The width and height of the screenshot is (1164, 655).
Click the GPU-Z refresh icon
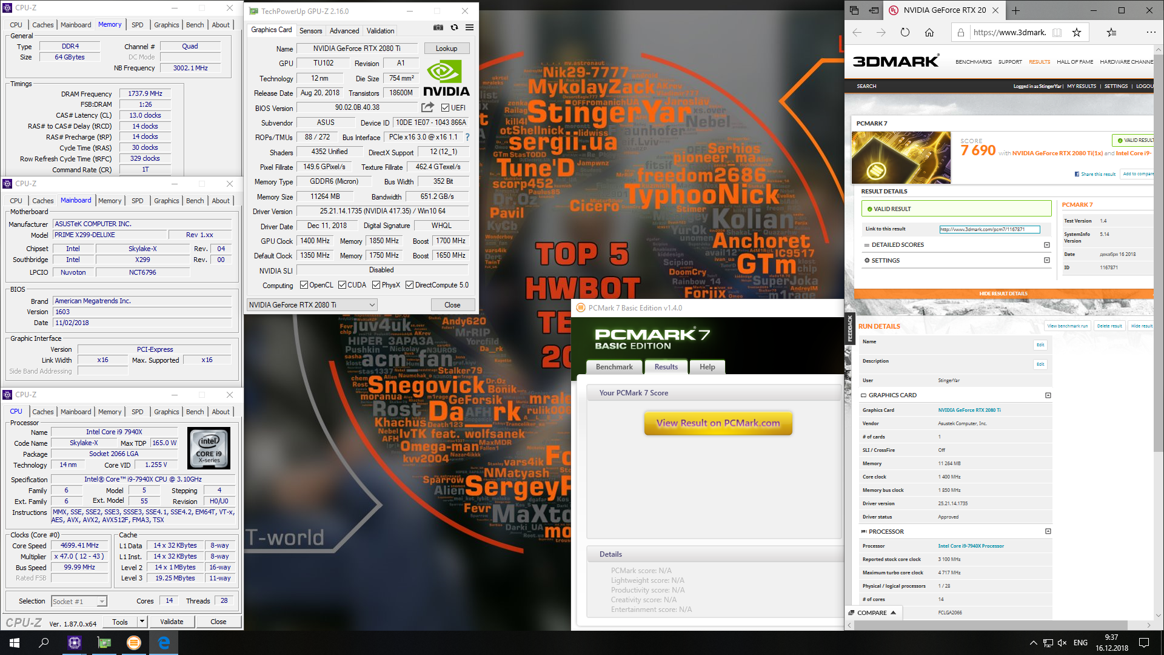454,27
